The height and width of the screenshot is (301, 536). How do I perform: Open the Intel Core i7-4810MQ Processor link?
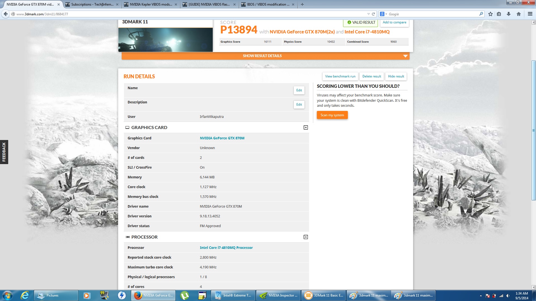(226, 248)
